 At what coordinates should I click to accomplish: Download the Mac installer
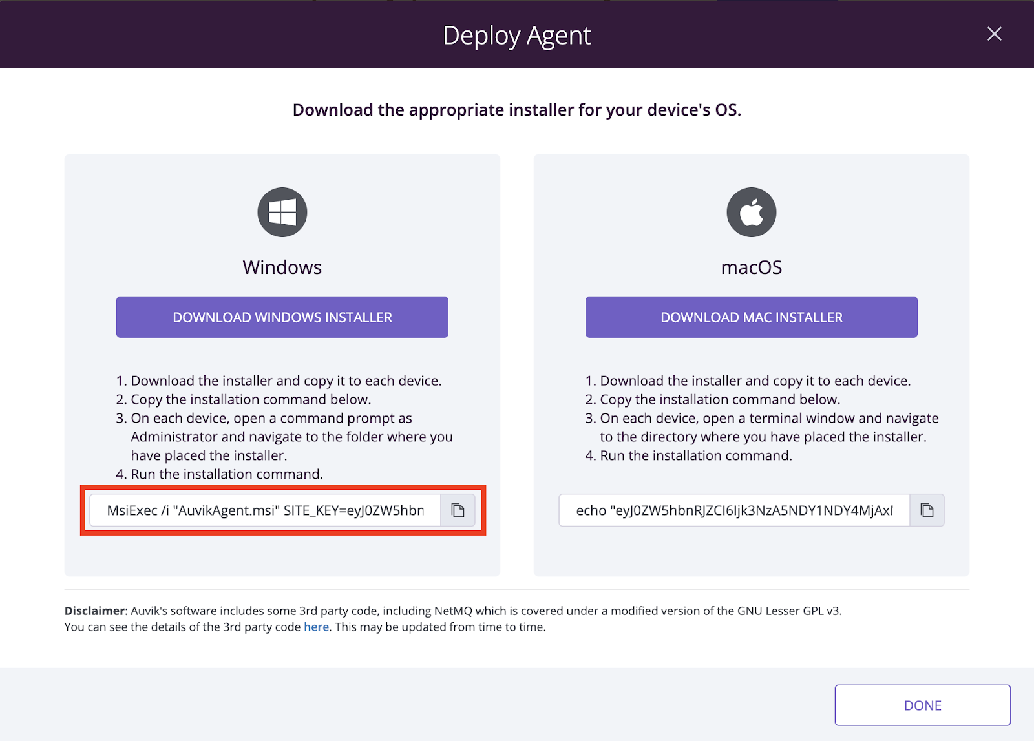pos(752,317)
